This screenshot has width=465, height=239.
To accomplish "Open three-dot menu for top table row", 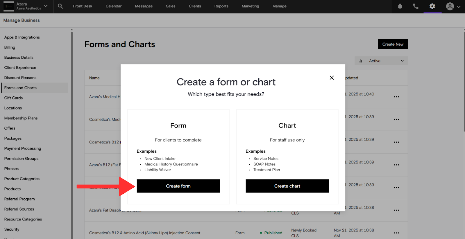I will [396, 97].
